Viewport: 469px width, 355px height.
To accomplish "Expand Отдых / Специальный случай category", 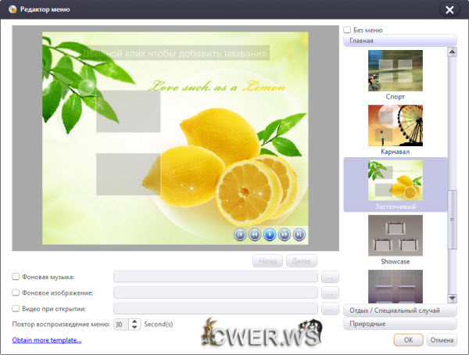I will 400,310.
